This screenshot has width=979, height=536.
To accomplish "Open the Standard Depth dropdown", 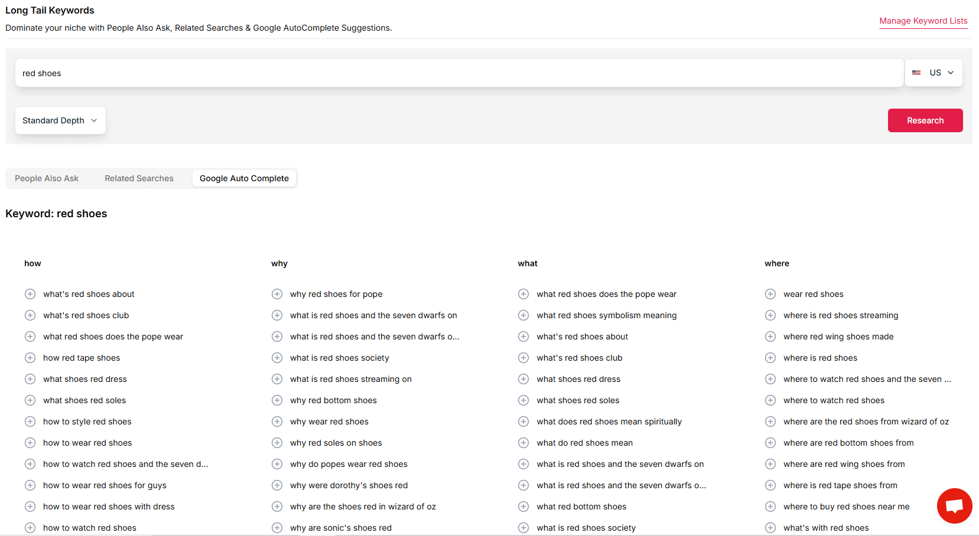I will pos(60,120).
